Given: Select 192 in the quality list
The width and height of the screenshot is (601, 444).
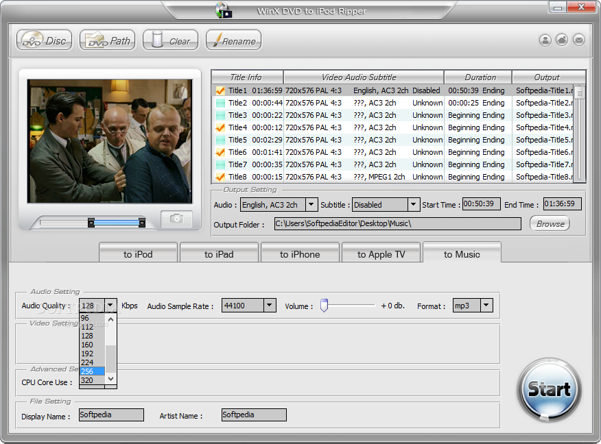Looking at the screenshot, I should tap(92, 354).
